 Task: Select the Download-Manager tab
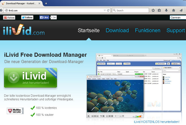(21, 4)
